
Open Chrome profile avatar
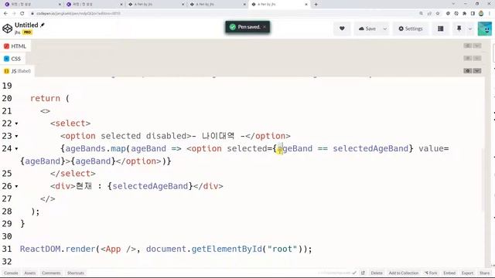(481, 14)
